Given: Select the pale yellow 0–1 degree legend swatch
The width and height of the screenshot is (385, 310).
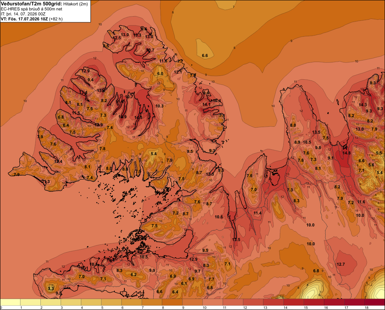Looking at the screenshot, I should (x=10, y=302).
